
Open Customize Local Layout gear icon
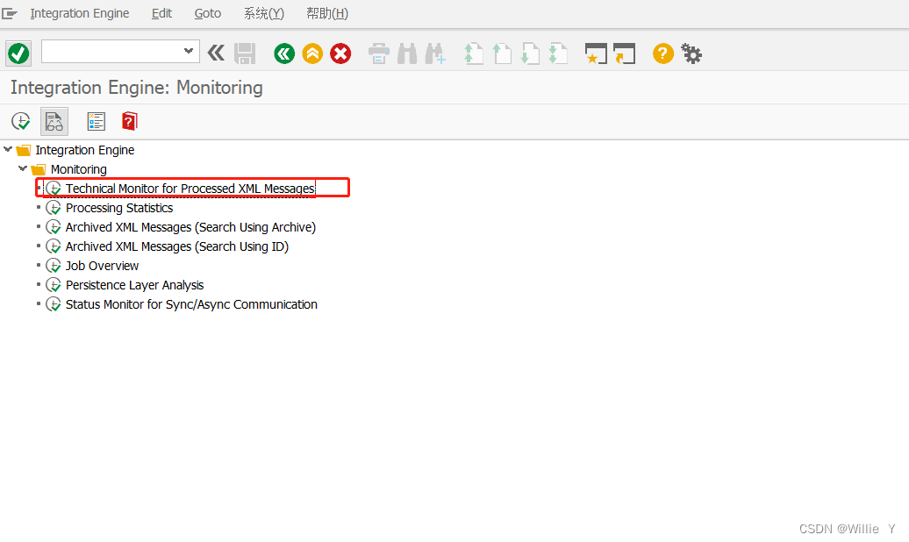point(691,53)
